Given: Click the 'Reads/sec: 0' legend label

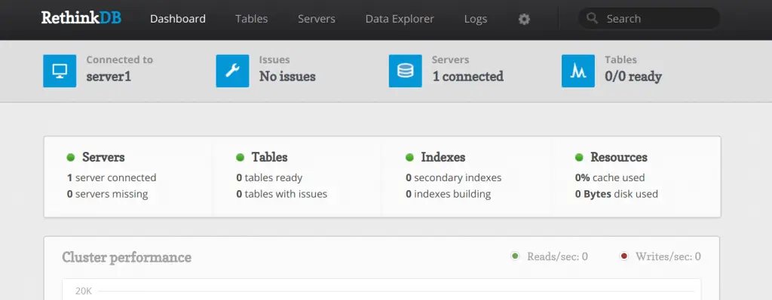Looking at the screenshot, I should click(x=557, y=256).
